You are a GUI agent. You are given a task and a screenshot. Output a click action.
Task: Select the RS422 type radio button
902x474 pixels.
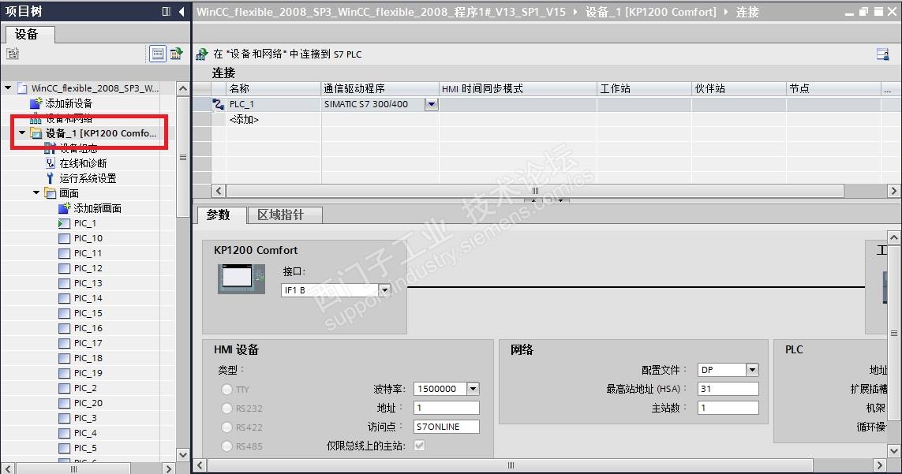226,427
